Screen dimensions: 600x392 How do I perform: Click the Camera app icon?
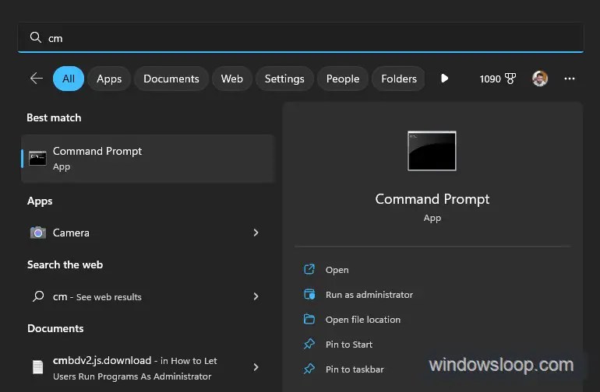tap(38, 233)
